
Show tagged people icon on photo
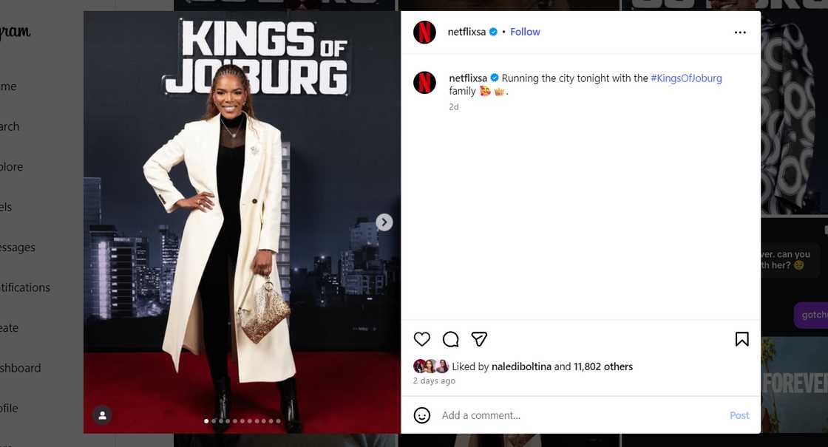(103, 415)
